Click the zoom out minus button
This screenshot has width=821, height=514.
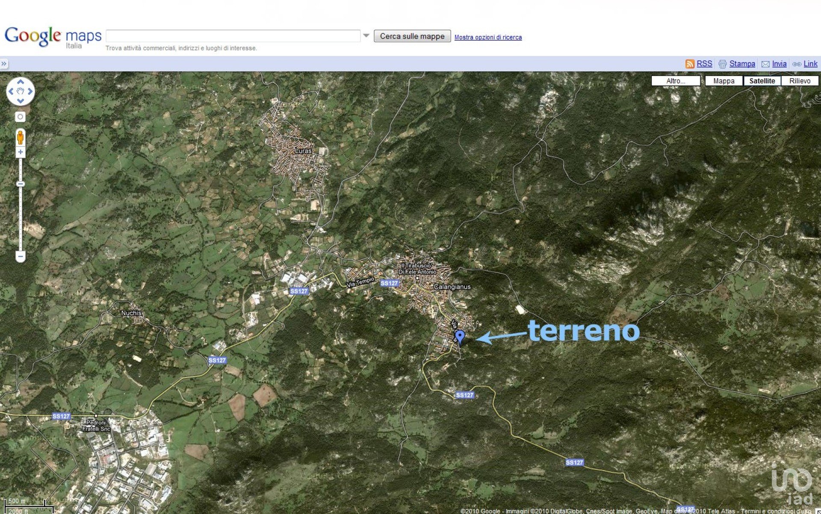[x=20, y=256]
